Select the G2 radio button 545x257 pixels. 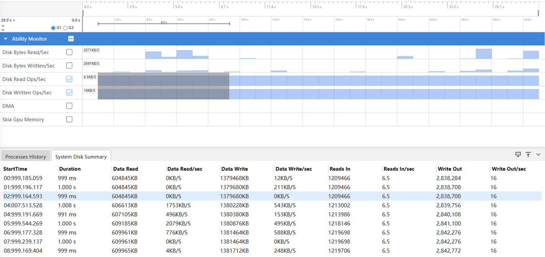click(x=65, y=28)
